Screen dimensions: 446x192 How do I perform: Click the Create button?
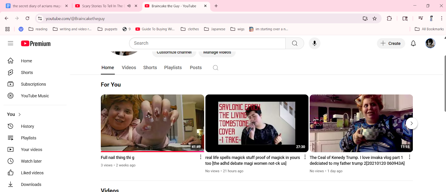[x=391, y=43]
